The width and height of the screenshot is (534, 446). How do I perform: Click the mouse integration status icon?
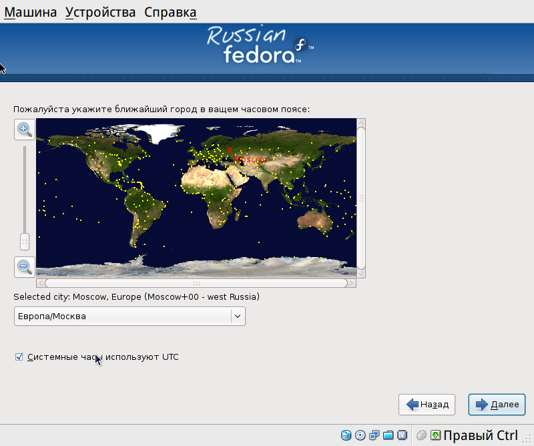tap(422, 435)
